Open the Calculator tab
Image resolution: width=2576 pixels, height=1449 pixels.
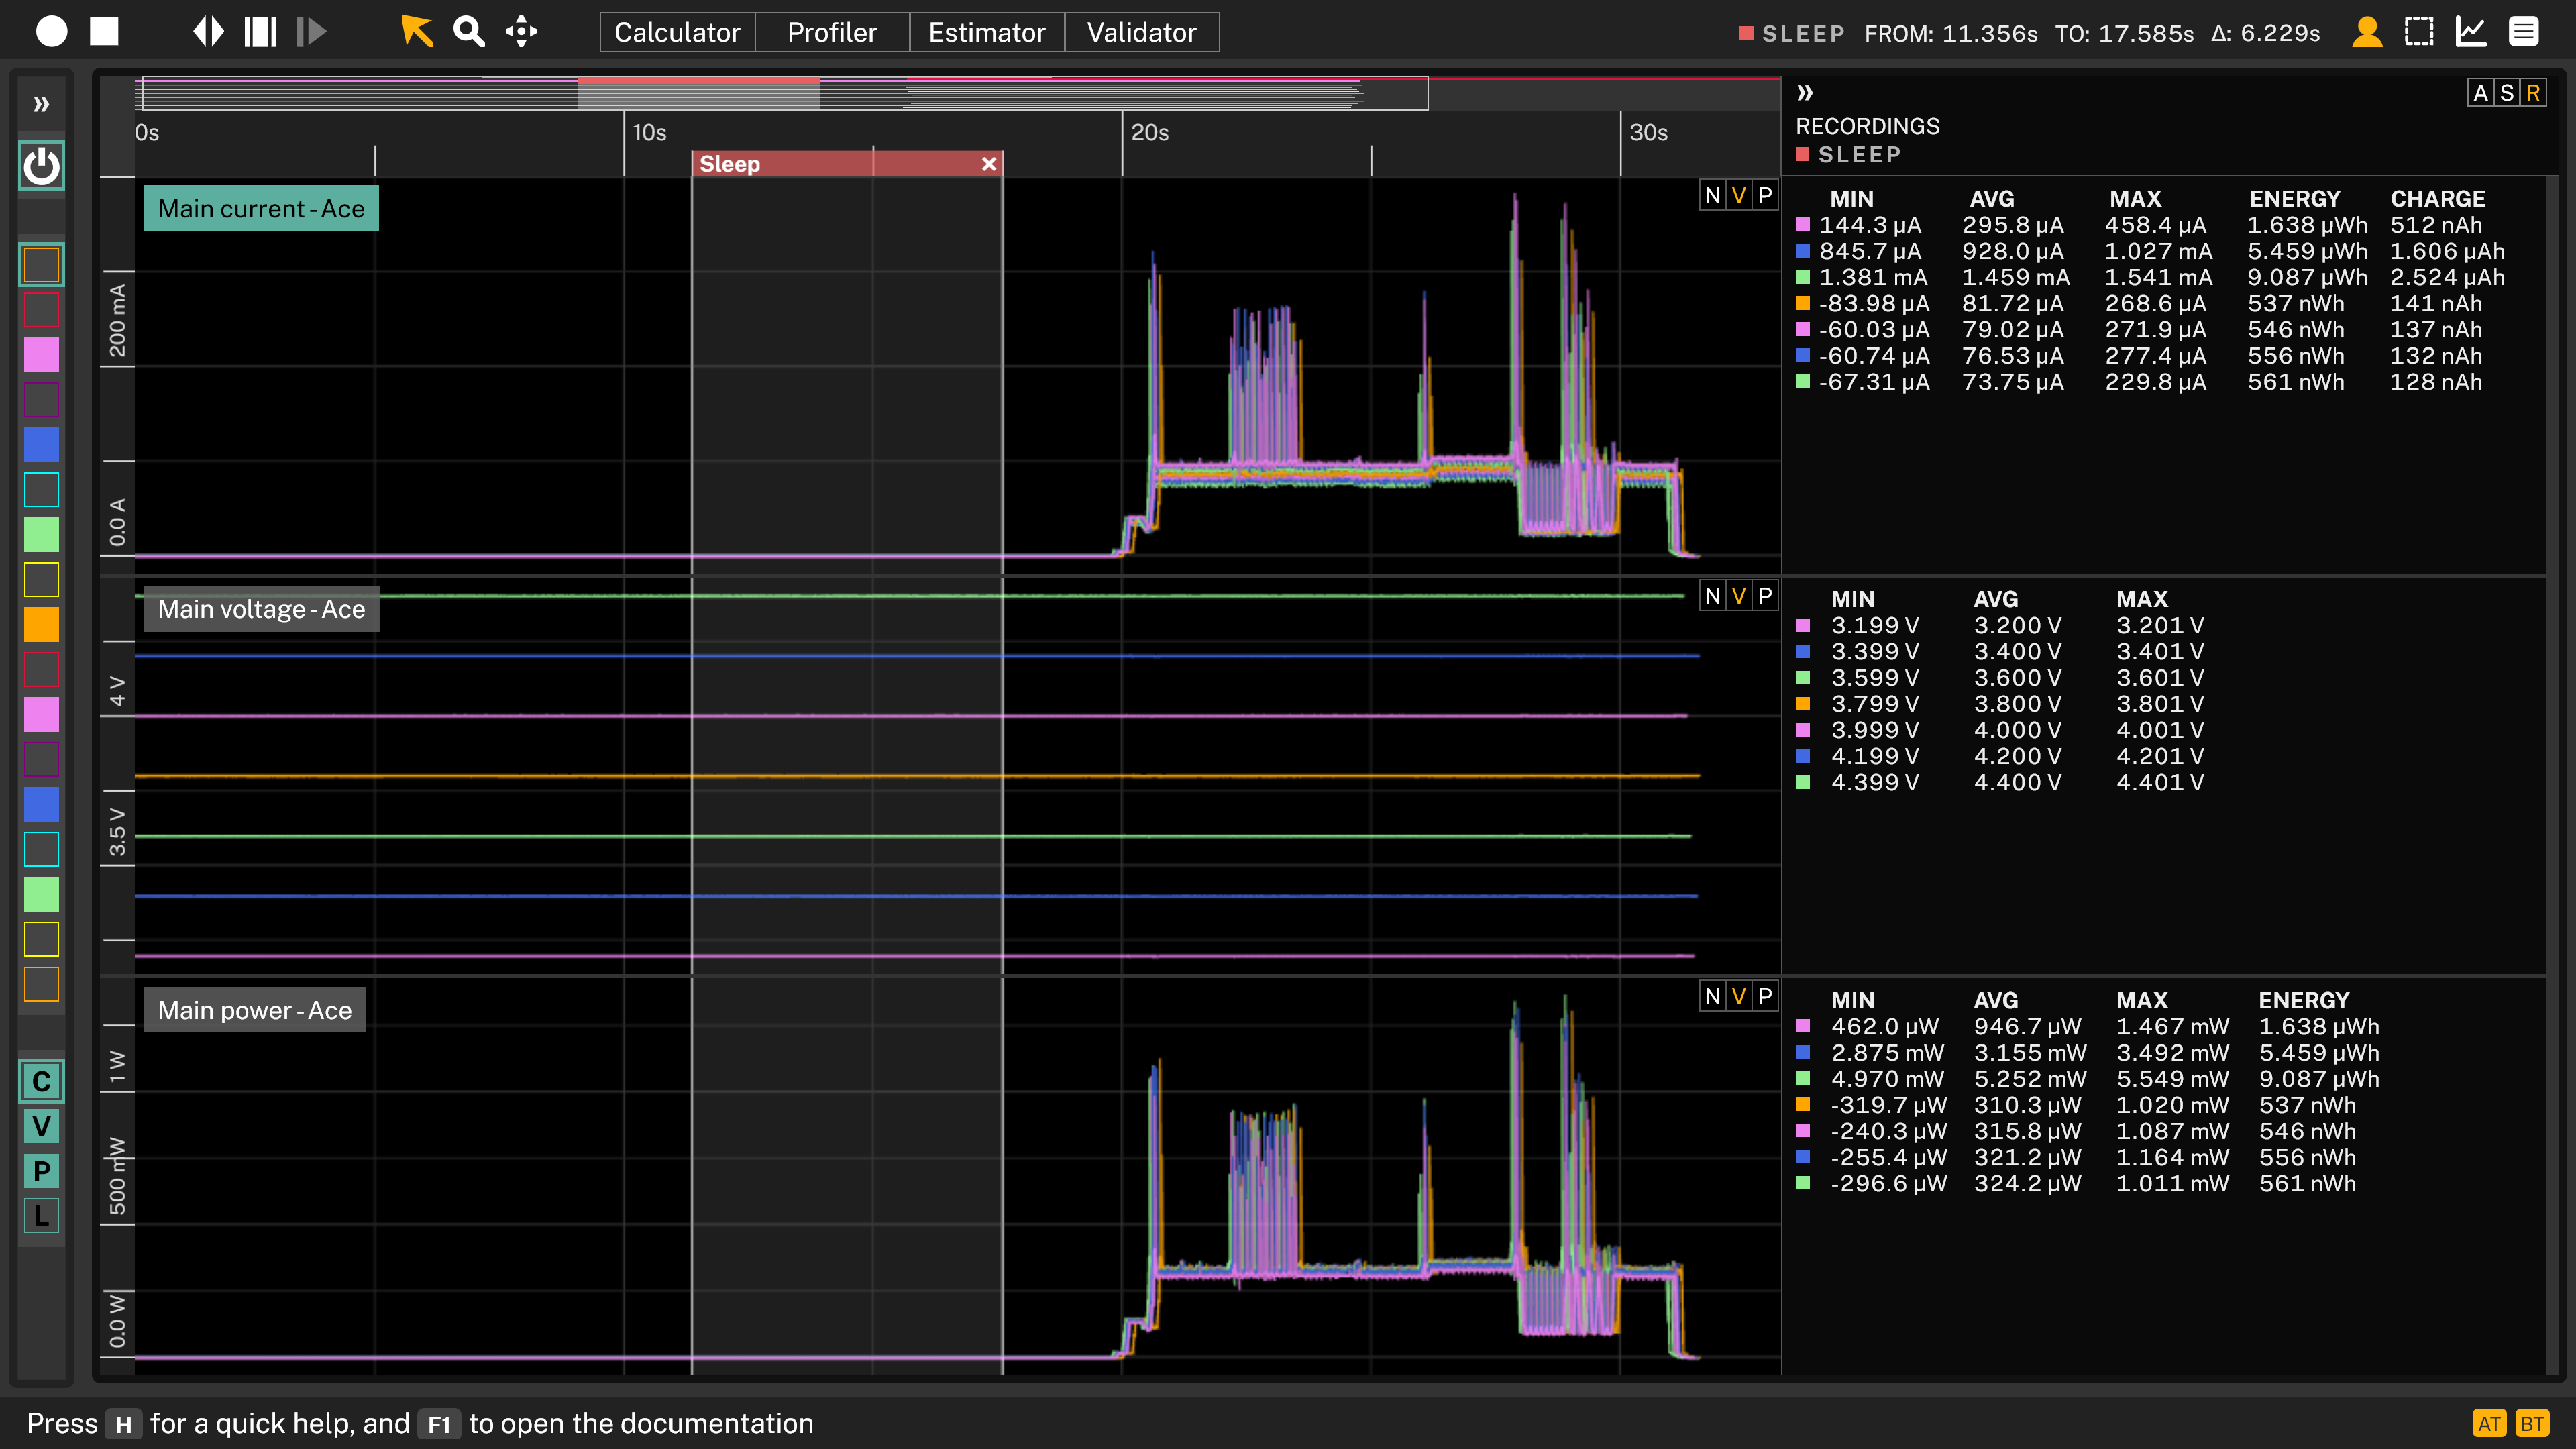pos(677,32)
